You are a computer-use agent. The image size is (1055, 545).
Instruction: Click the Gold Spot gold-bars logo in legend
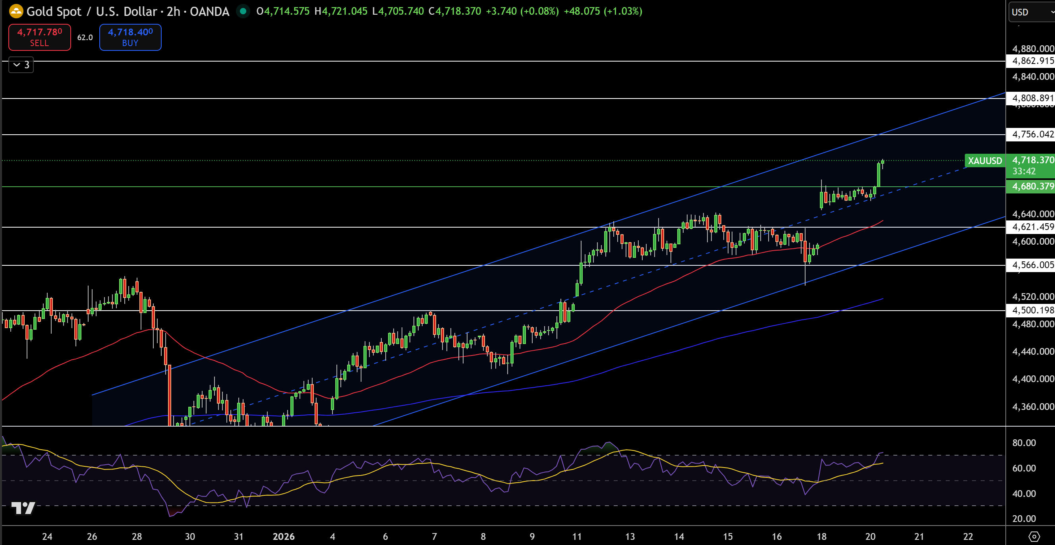pos(15,12)
